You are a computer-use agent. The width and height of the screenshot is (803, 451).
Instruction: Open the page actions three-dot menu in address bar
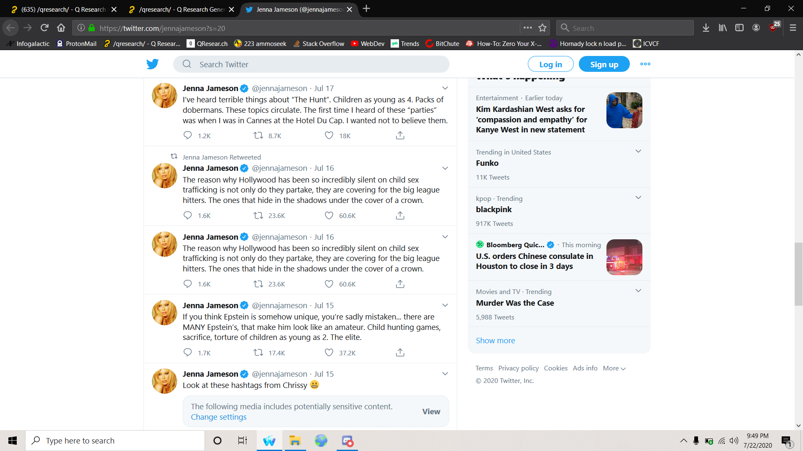[x=528, y=28]
